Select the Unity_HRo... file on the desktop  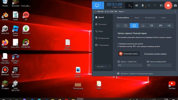click(16, 44)
